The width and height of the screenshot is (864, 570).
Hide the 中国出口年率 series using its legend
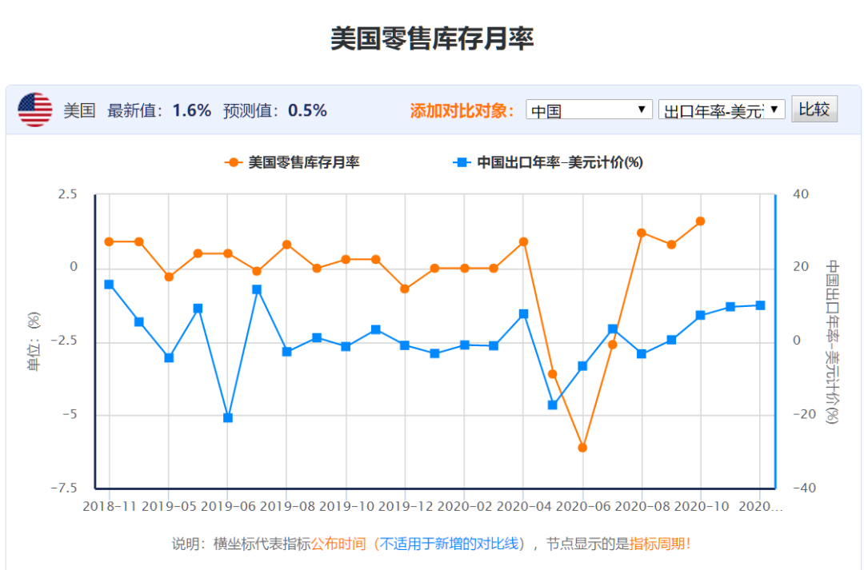[544, 162]
